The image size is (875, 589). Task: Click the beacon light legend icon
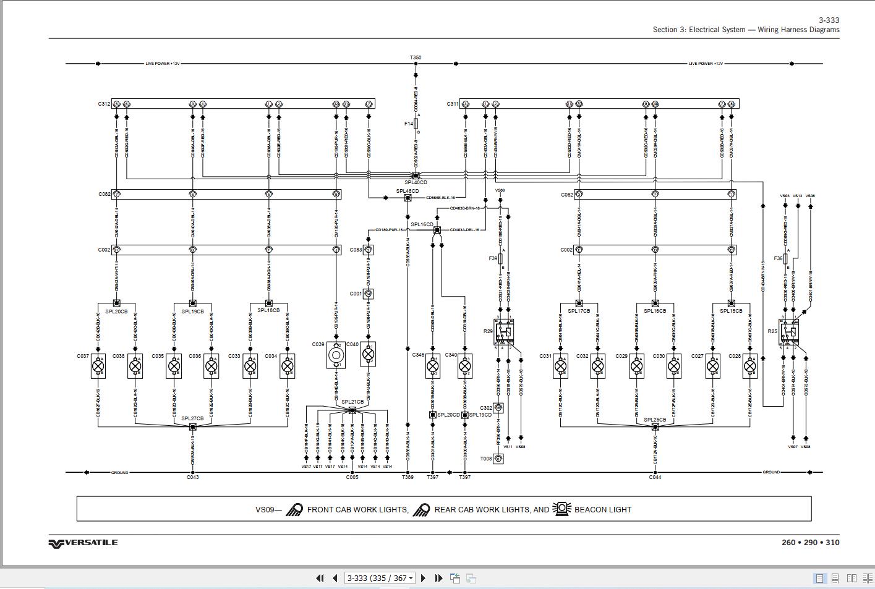562,509
